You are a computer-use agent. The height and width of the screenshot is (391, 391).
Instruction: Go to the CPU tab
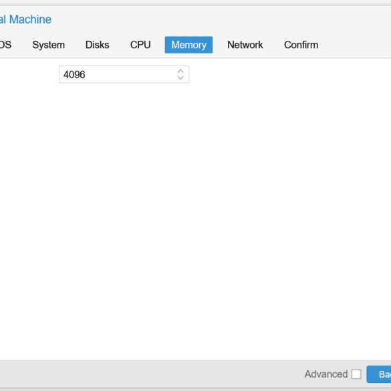pos(140,45)
